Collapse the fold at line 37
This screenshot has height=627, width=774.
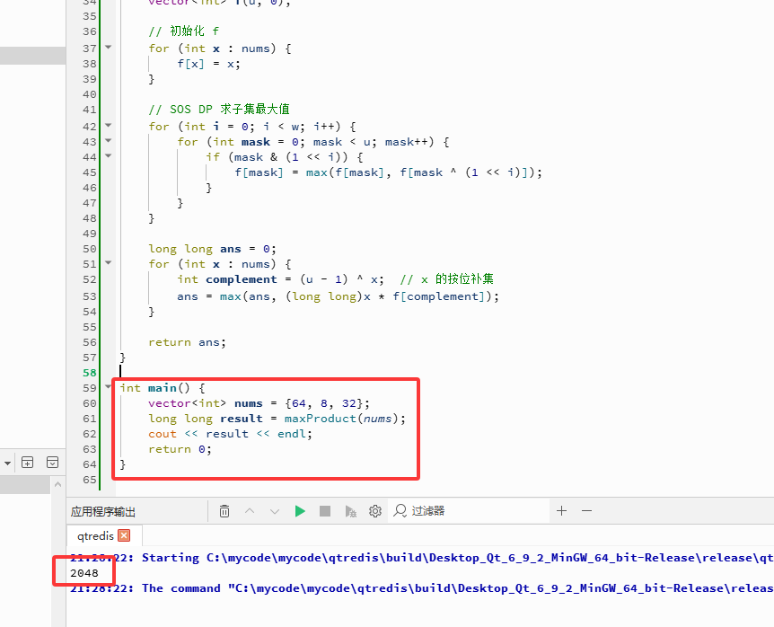[x=108, y=48]
